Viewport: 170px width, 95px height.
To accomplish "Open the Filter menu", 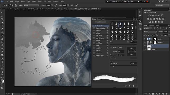I will tap(40, 2).
